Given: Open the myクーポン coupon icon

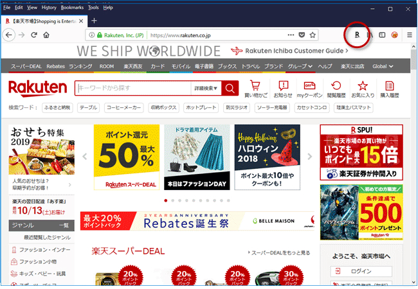Looking at the screenshot, I should click(x=309, y=89).
